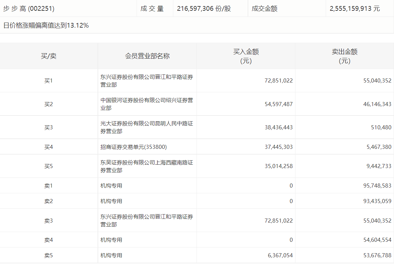
Task: Select the 买3 row label
Action: coord(48,128)
